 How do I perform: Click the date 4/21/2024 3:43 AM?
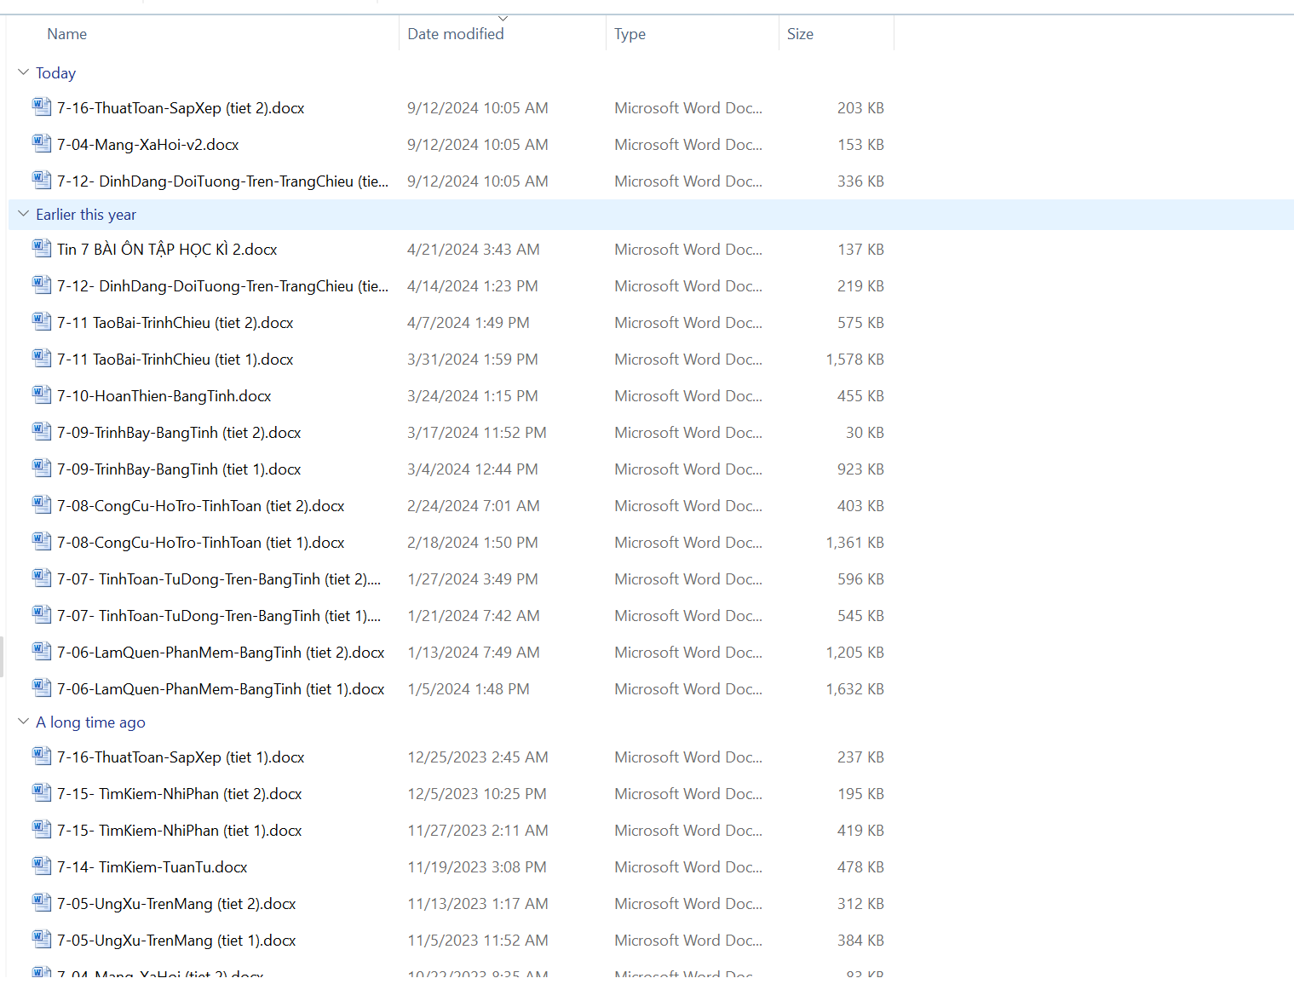tap(474, 250)
